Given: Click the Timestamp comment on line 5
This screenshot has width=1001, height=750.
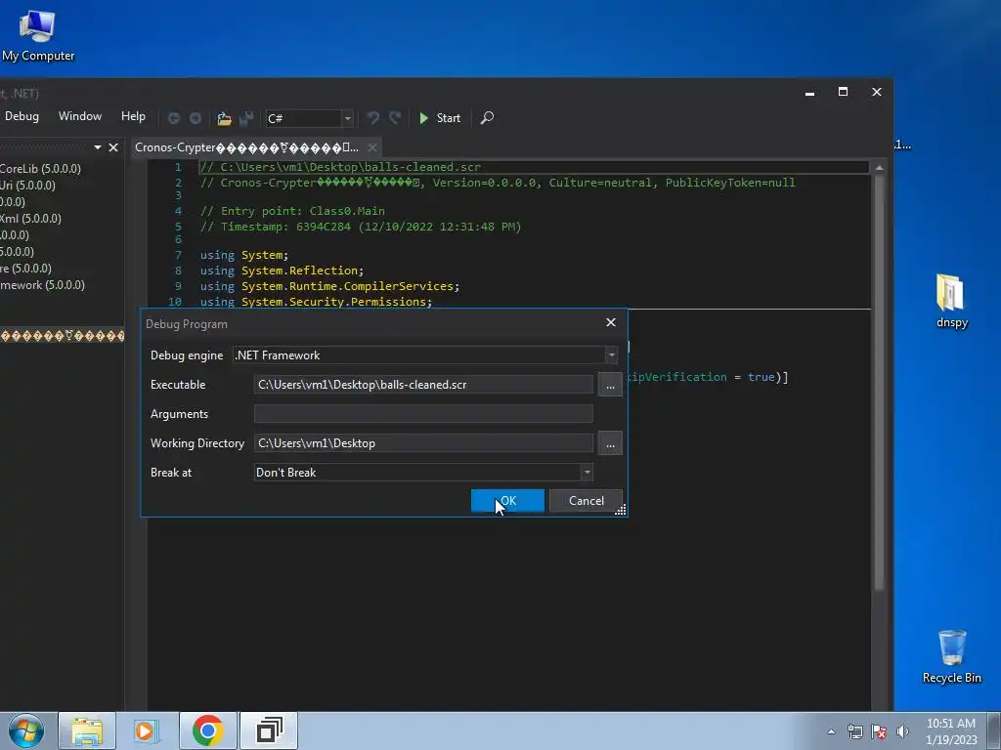Looking at the screenshot, I should (361, 227).
